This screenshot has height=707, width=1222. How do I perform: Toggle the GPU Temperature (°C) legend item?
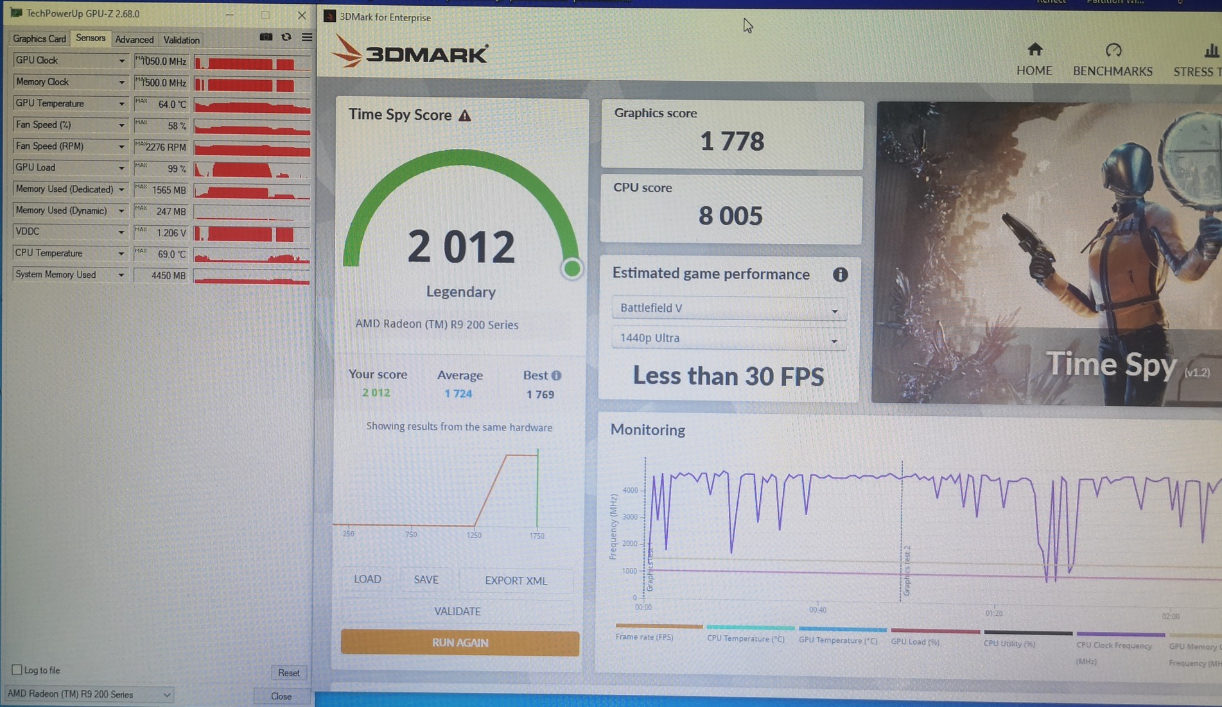pyautogui.click(x=842, y=635)
